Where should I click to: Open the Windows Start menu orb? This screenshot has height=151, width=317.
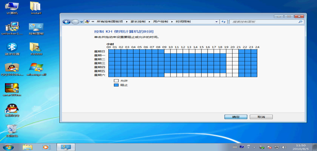(7, 146)
